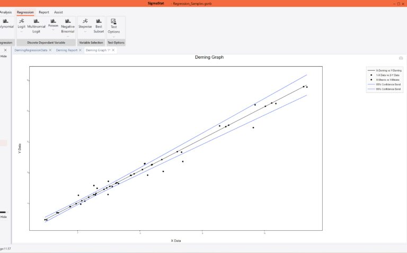Open the Assist ribbon tab
The width and height of the screenshot is (407, 253).
pos(58,12)
